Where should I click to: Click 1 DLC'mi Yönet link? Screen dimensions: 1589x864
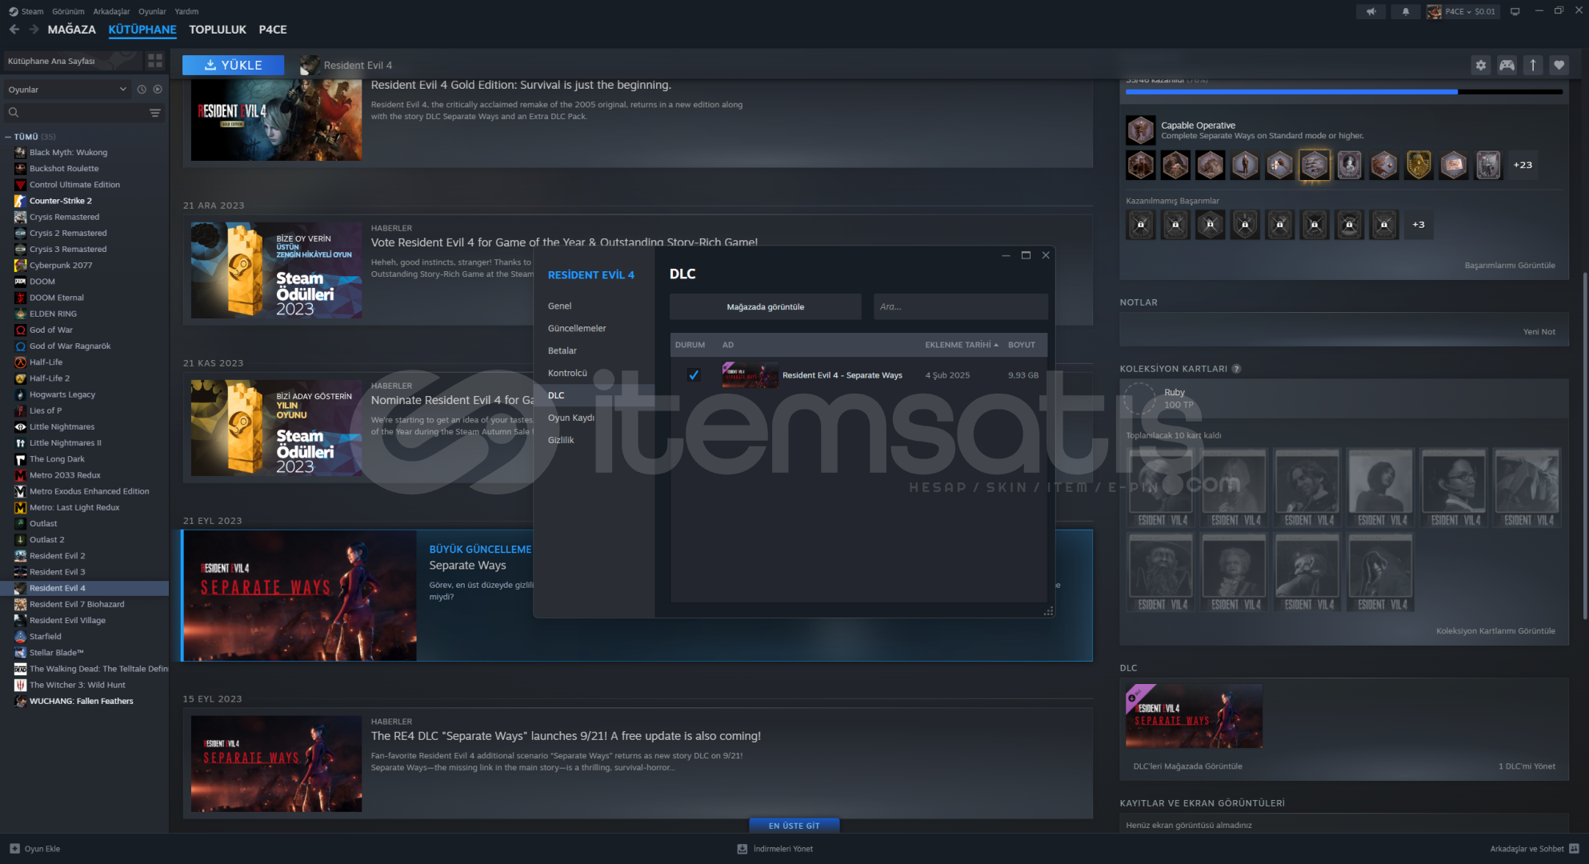1527,766
